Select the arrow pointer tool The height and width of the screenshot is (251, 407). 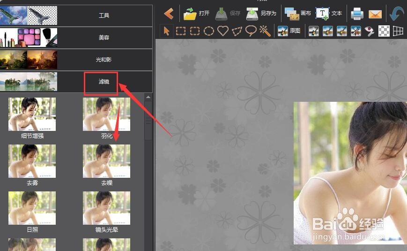pyautogui.click(x=166, y=31)
